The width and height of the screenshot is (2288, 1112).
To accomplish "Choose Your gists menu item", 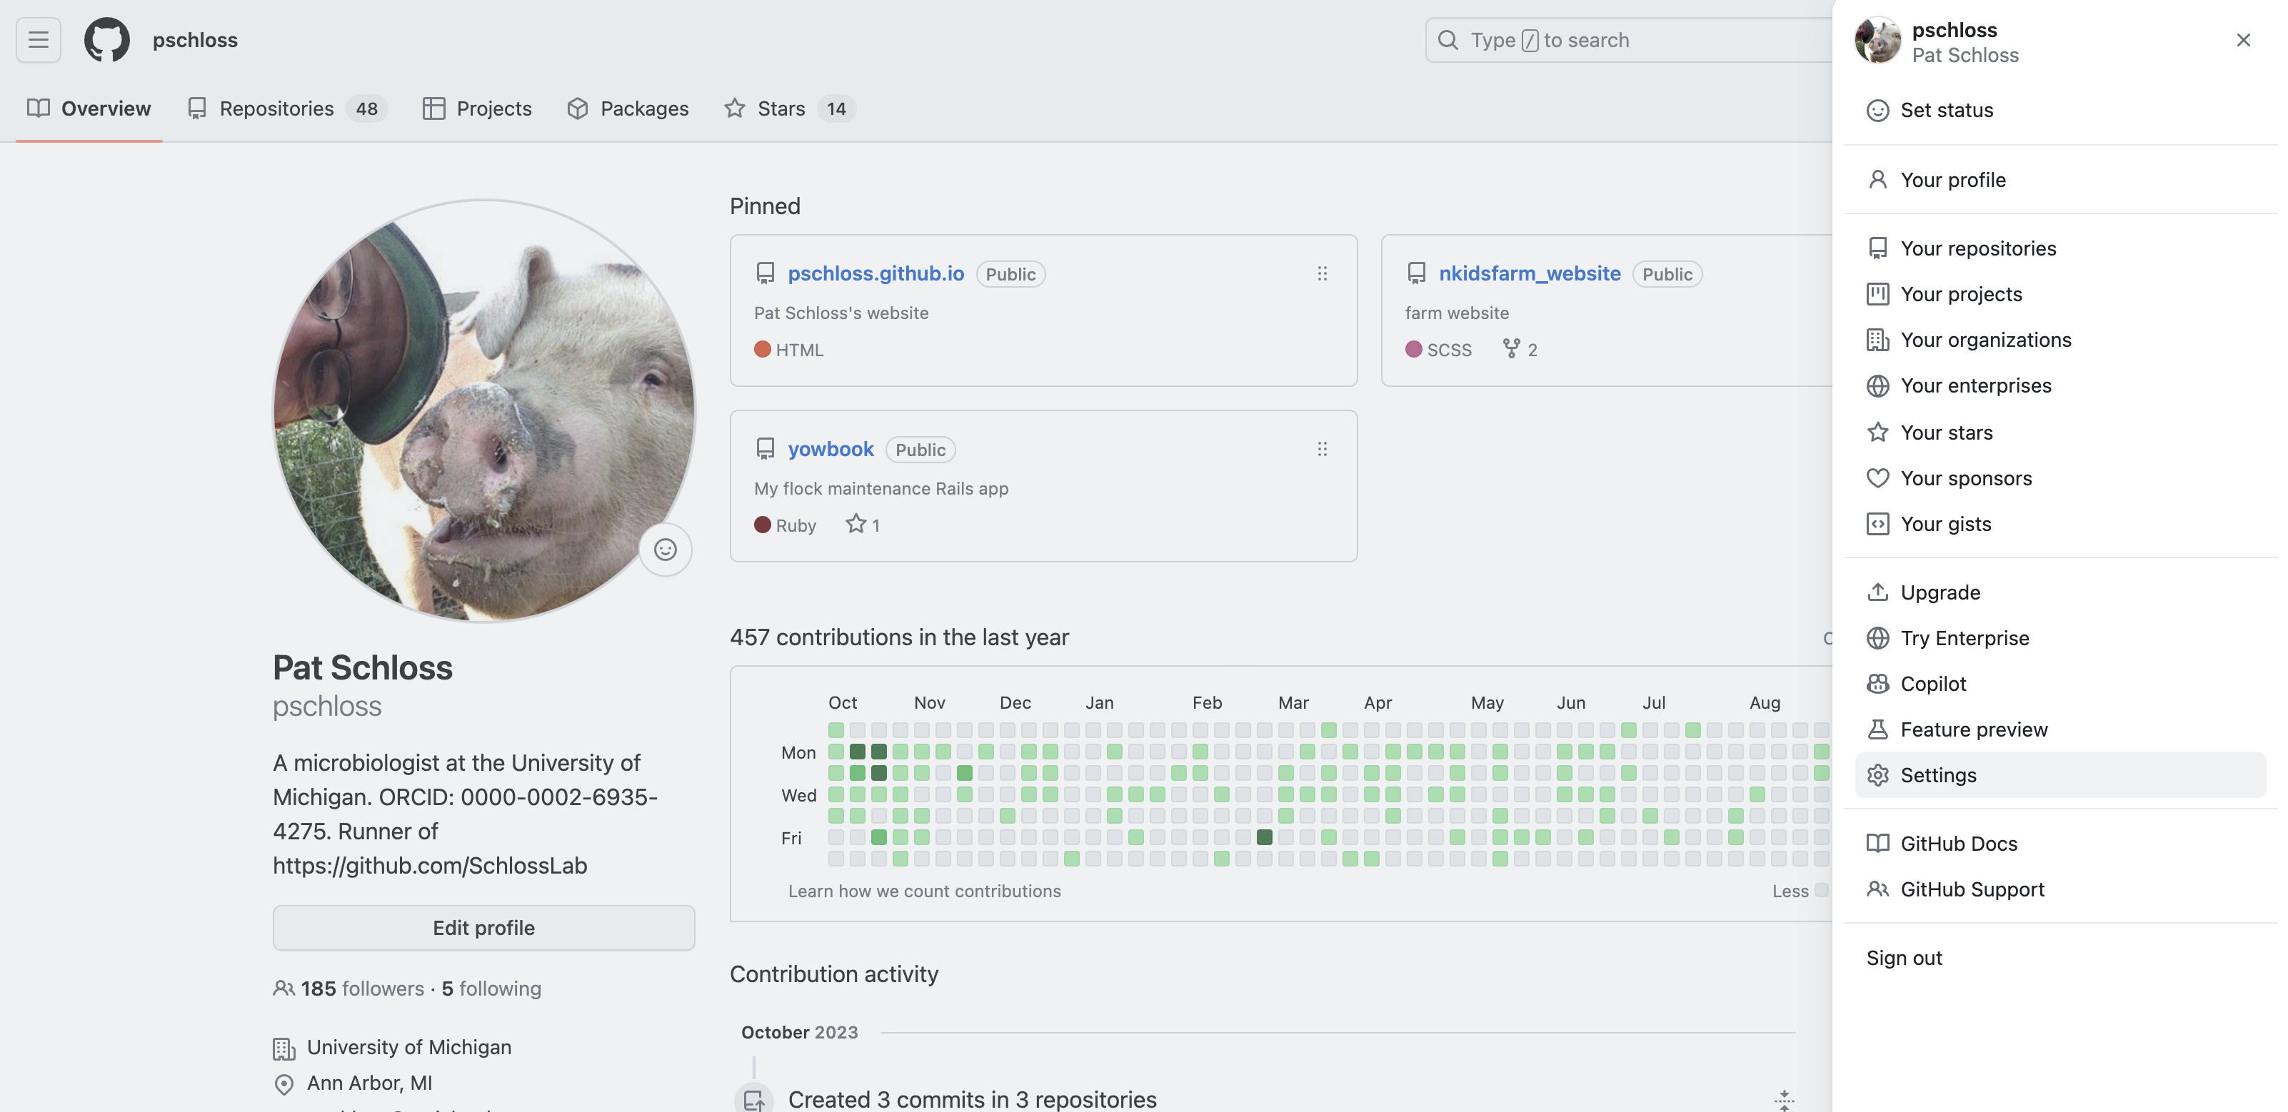I will 1945,524.
